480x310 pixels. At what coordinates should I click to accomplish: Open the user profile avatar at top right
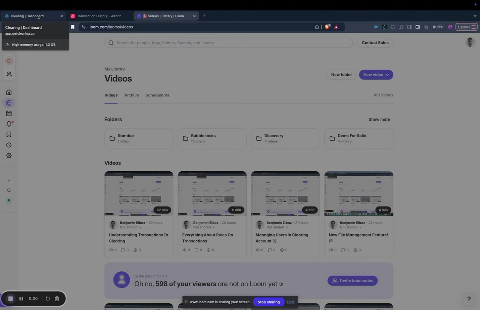(x=470, y=42)
